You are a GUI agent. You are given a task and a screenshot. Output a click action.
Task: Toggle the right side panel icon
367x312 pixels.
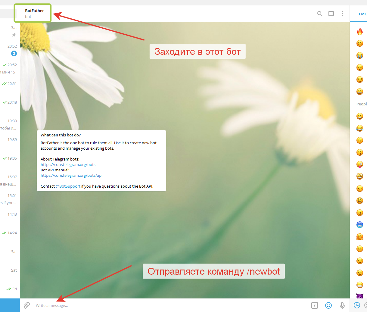click(331, 14)
